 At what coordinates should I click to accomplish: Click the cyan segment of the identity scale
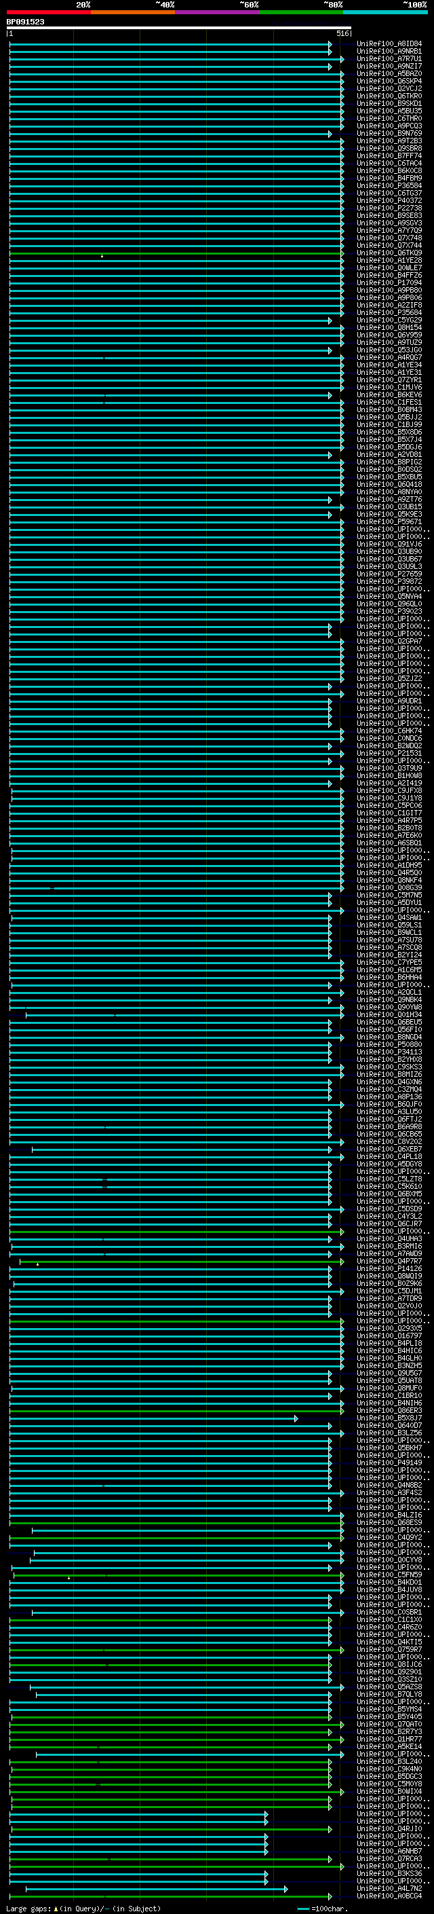pos(385,12)
